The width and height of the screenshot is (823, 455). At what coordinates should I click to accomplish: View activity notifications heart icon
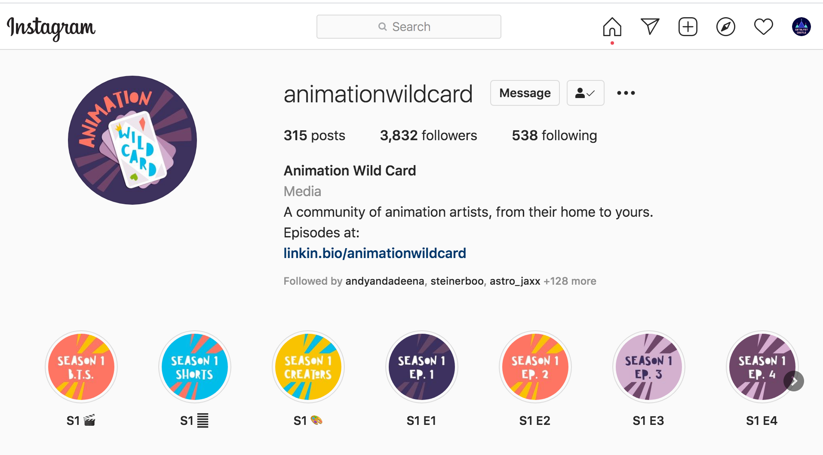[x=763, y=27]
